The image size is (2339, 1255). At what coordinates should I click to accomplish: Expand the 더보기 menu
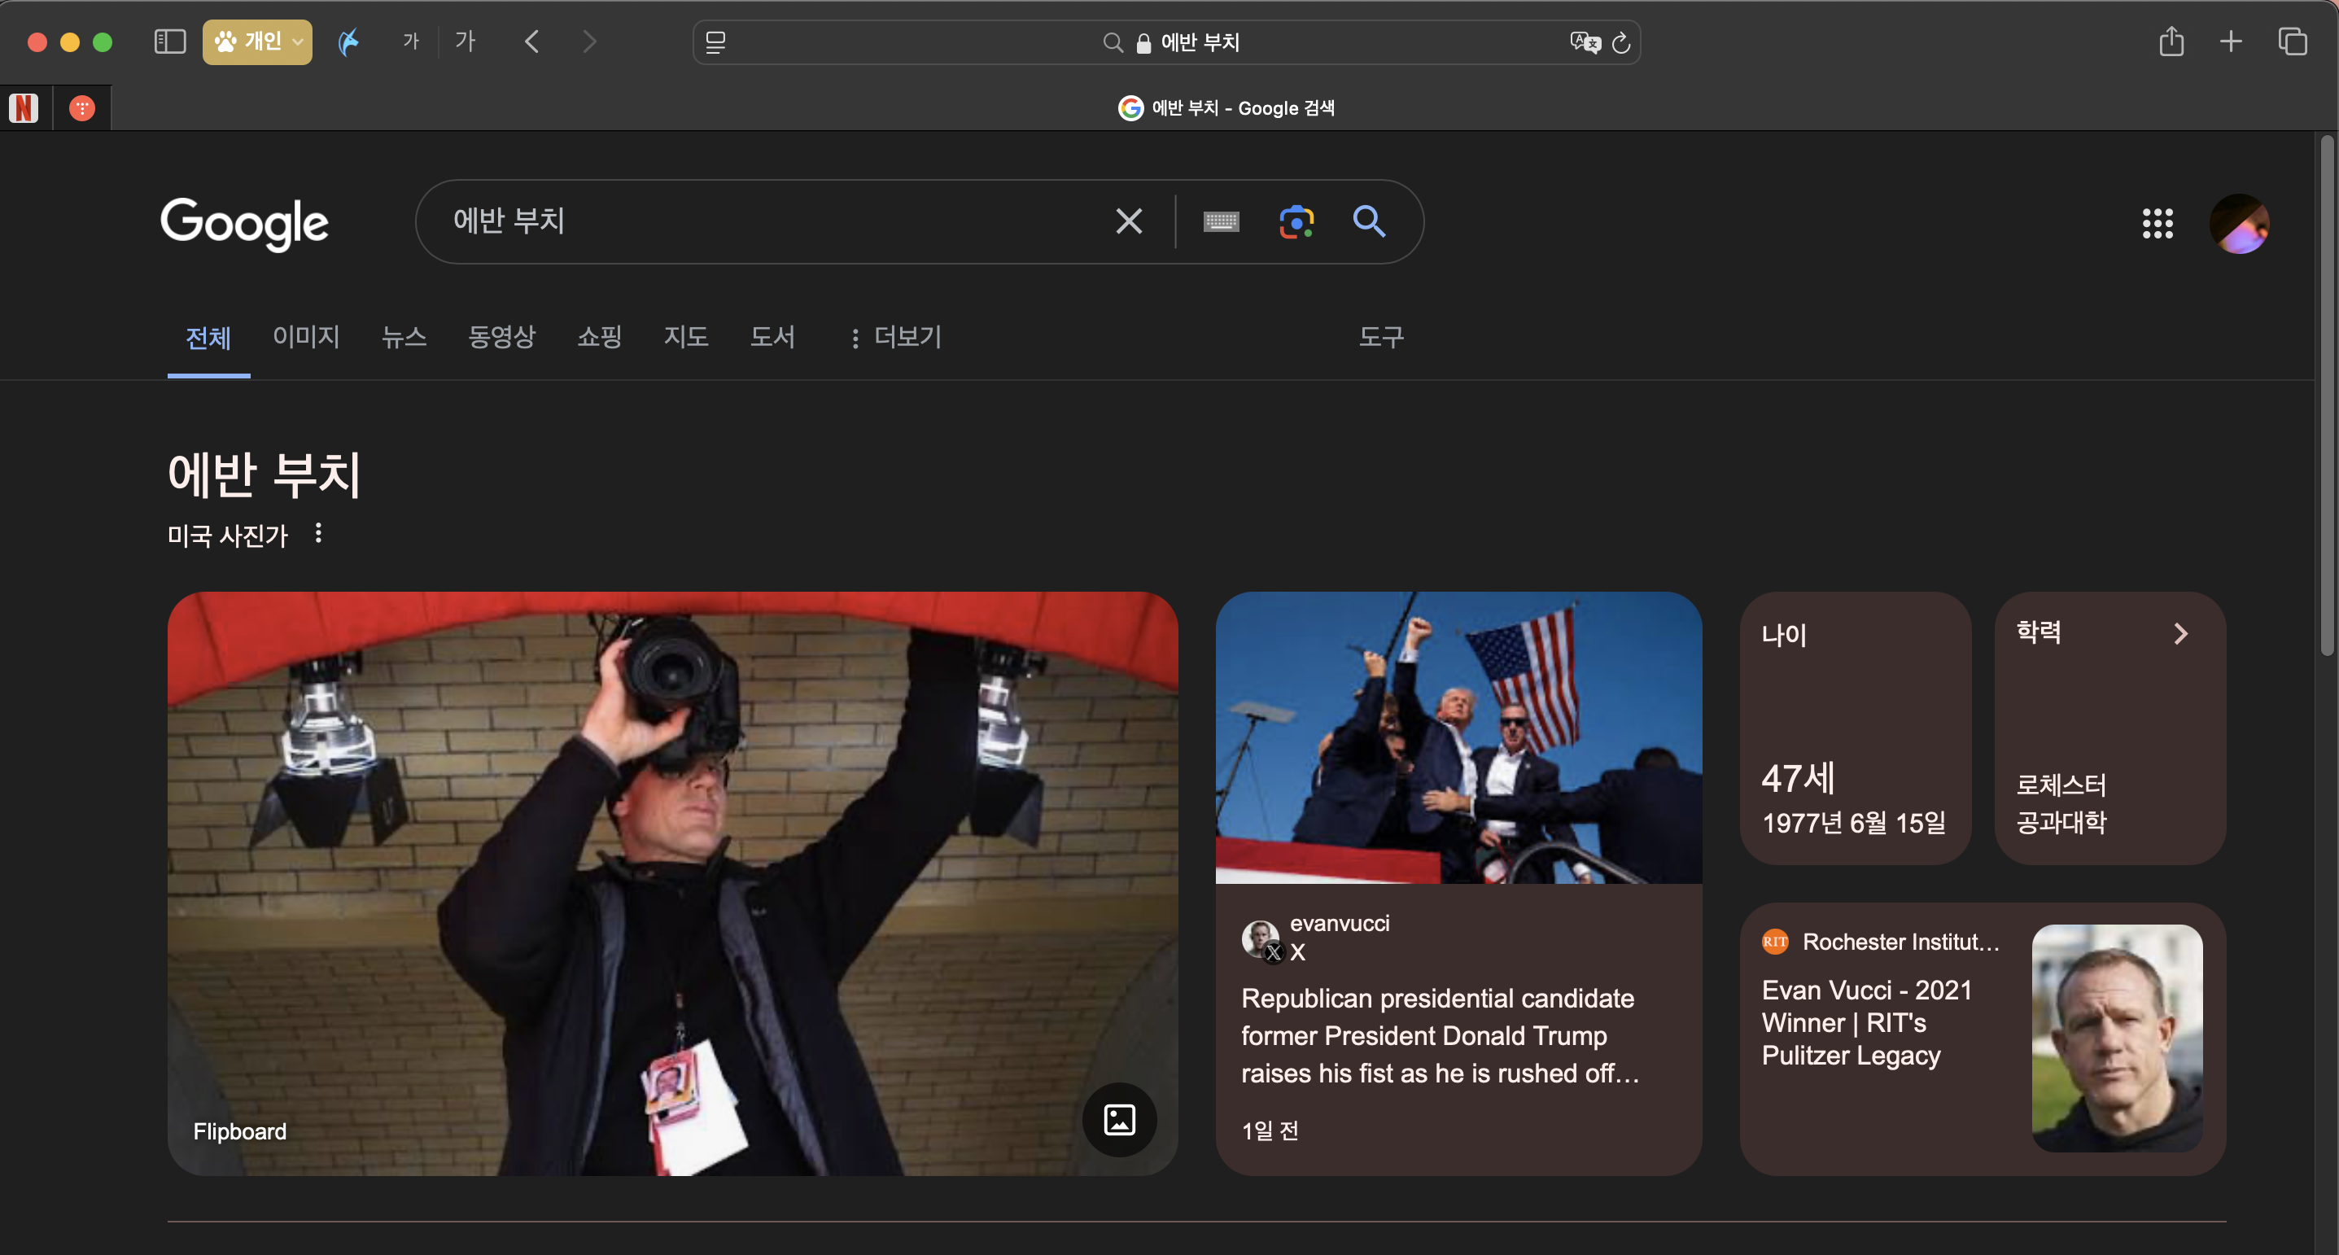click(895, 337)
